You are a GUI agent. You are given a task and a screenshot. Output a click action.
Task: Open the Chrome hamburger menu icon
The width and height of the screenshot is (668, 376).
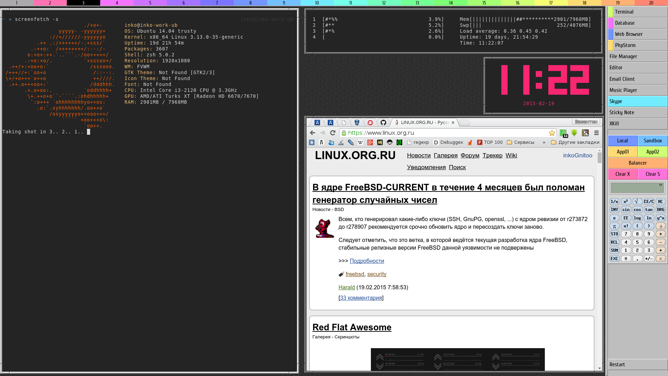point(596,133)
